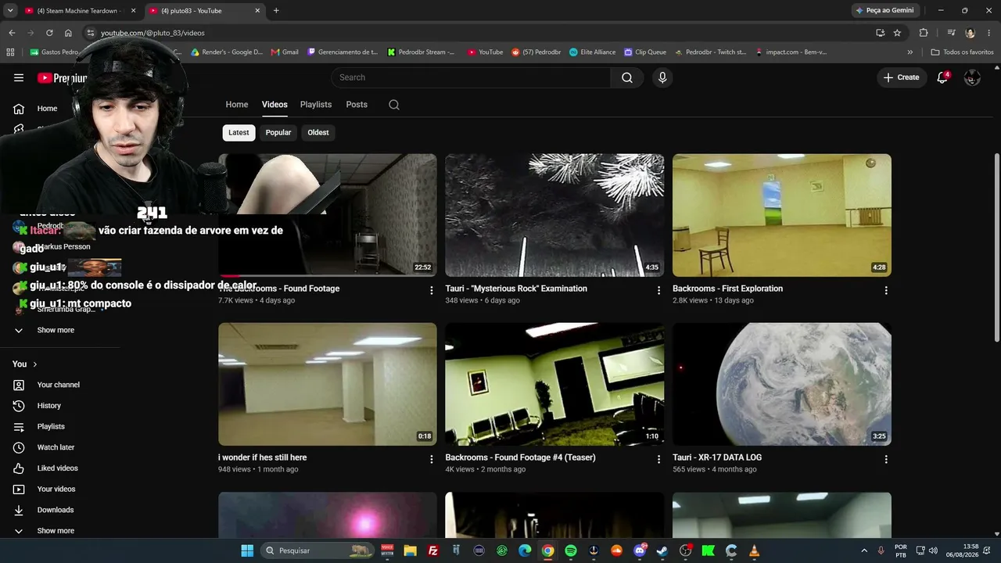The width and height of the screenshot is (1001, 563).
Task: Click the YouTube Premium logo
Action: coord(62,78)
